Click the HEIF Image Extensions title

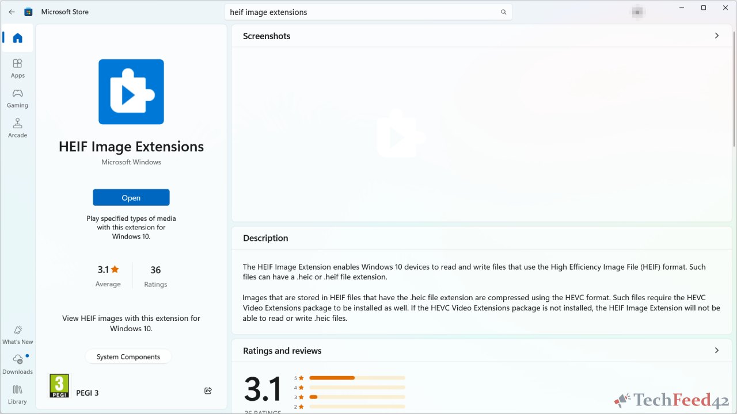[x=131, y=147]
